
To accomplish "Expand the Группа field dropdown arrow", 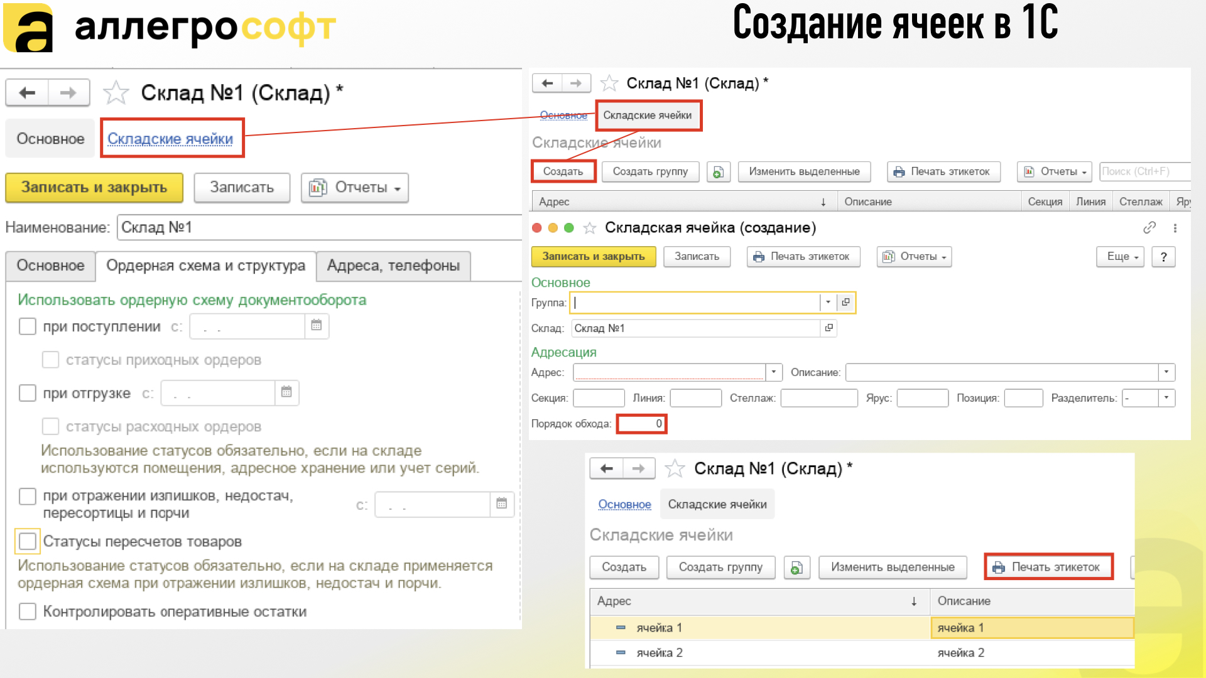I will [x=828, y=302].
